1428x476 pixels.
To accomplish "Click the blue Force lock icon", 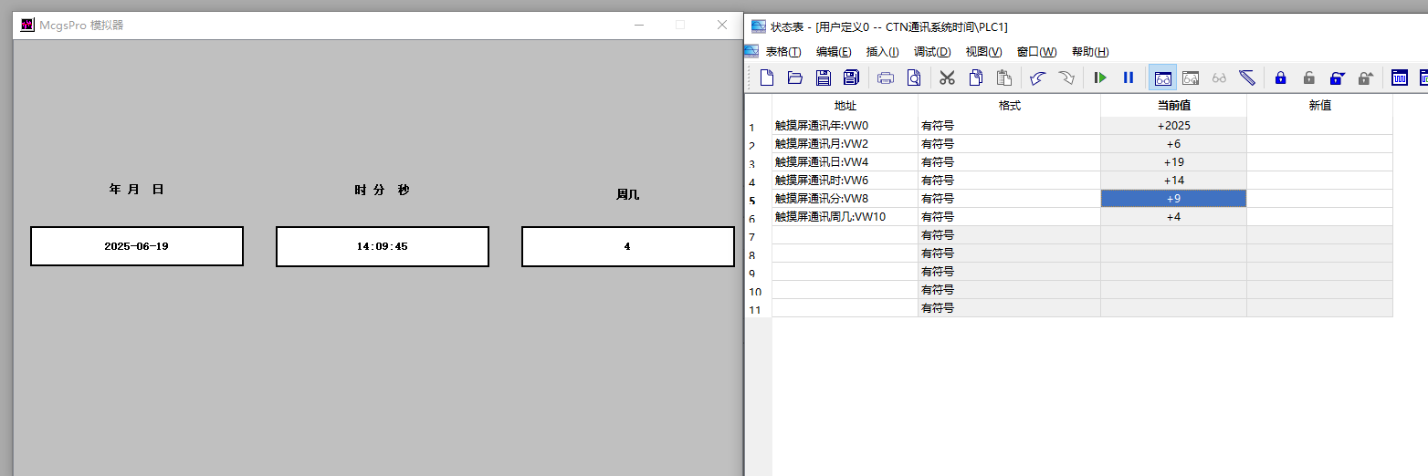I will pyautogui.click(x=1280, y=78).
